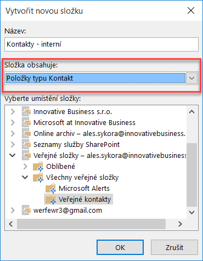The image size is (203, 261).
Task: Close the Vytvořit novou složku dialog
Action: [191, 10]
